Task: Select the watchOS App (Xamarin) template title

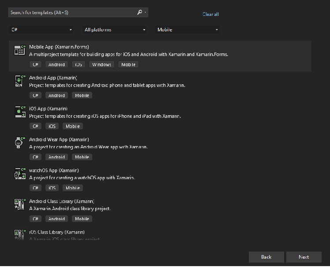Action: pos(54,170)
